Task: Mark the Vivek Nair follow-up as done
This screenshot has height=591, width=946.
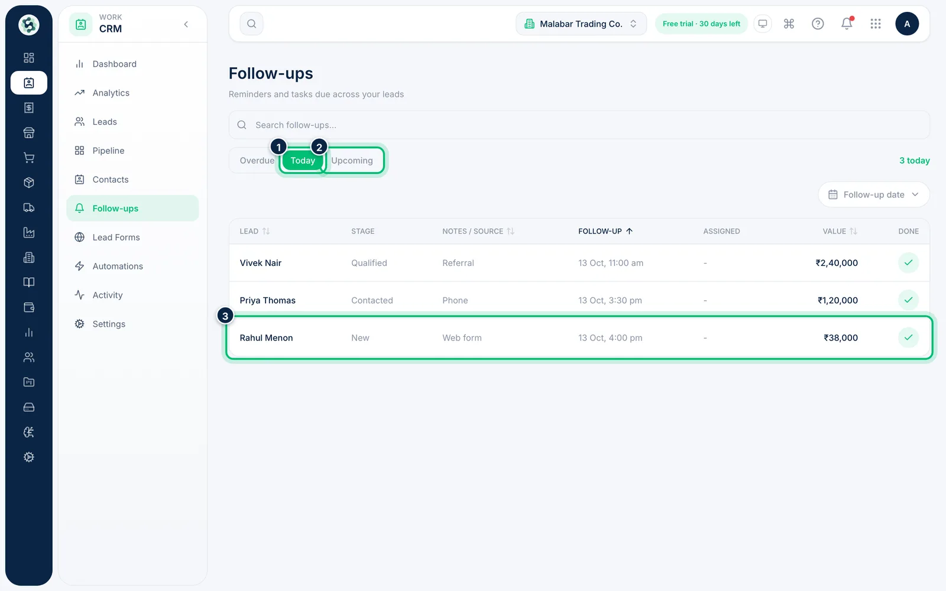Action: tap(908, 262)
